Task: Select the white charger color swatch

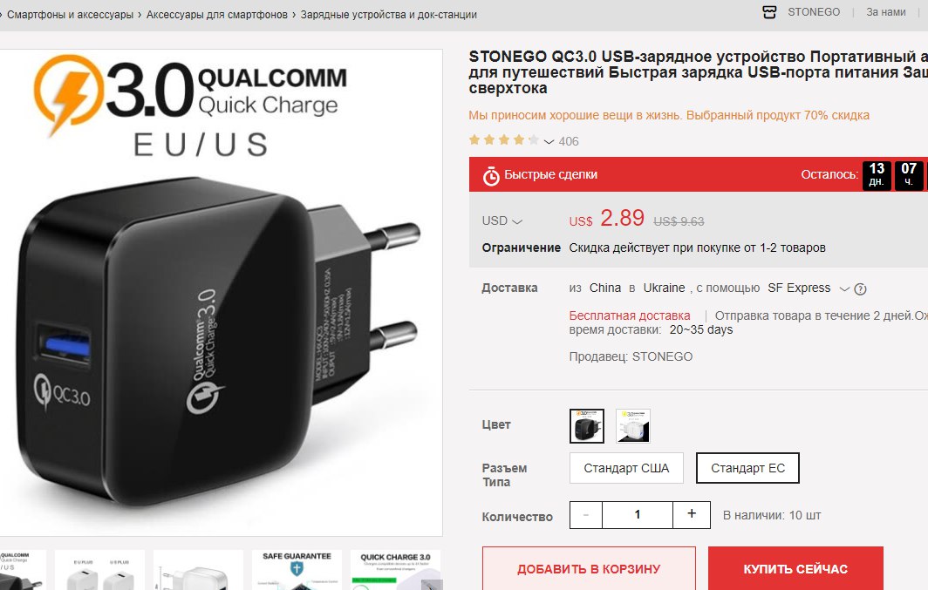Action: [x=632, y=425]
